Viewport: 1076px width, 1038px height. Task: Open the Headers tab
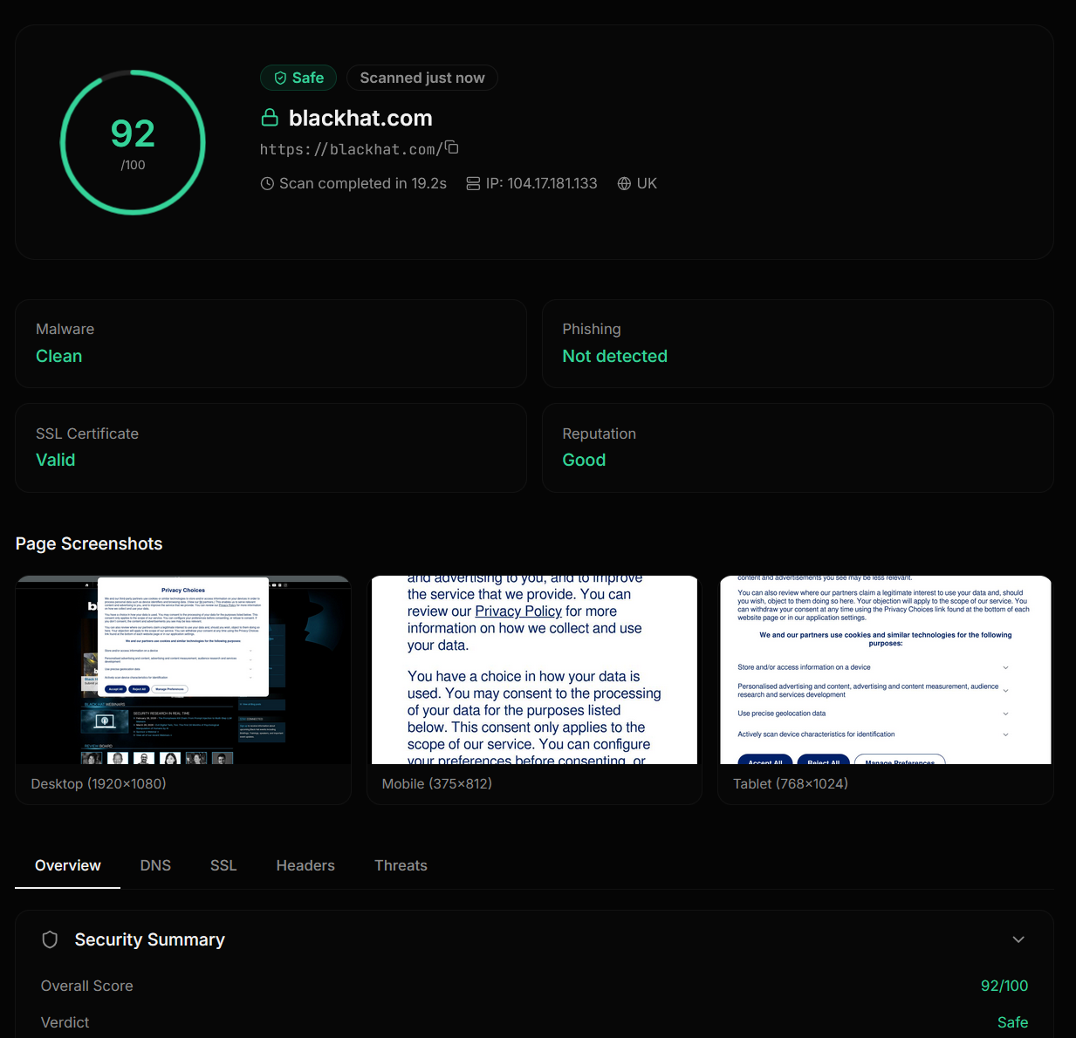click(x=305, y=865)
